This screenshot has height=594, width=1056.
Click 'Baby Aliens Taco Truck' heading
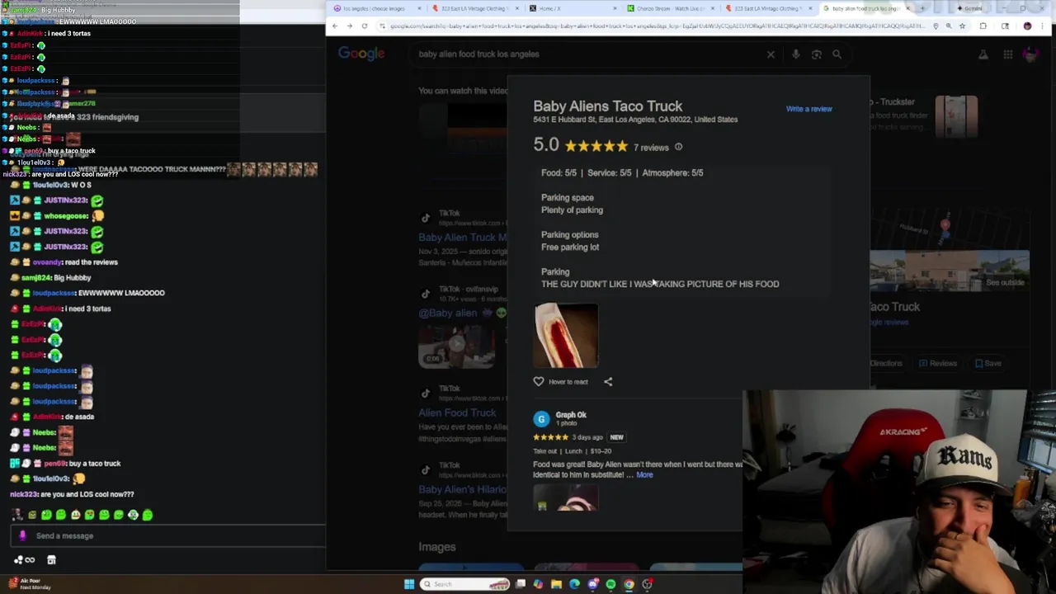coord(608,106)
